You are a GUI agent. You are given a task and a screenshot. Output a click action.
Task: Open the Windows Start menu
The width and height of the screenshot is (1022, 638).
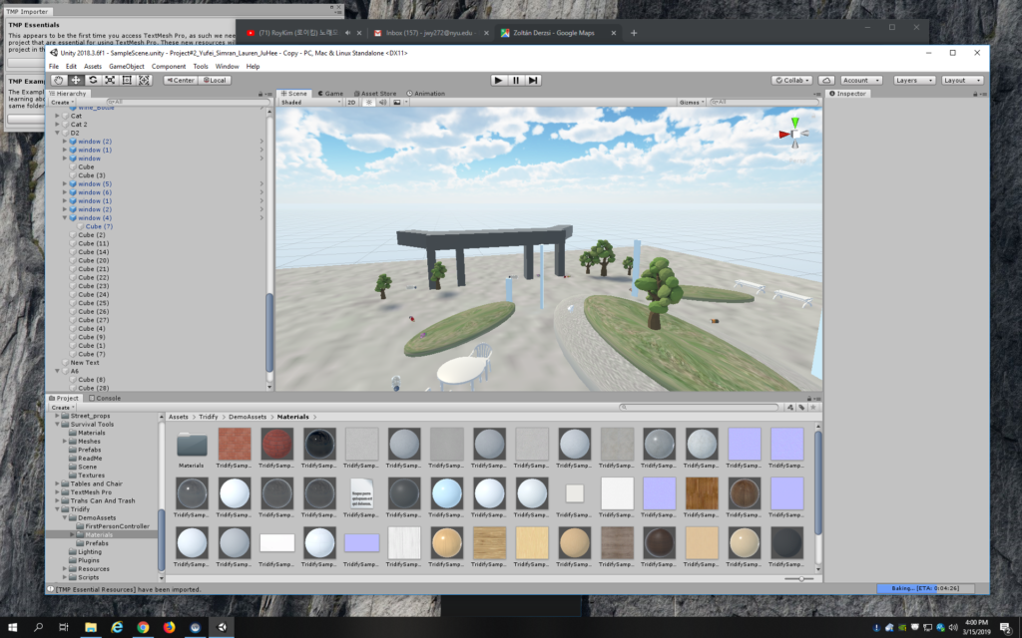12,627
